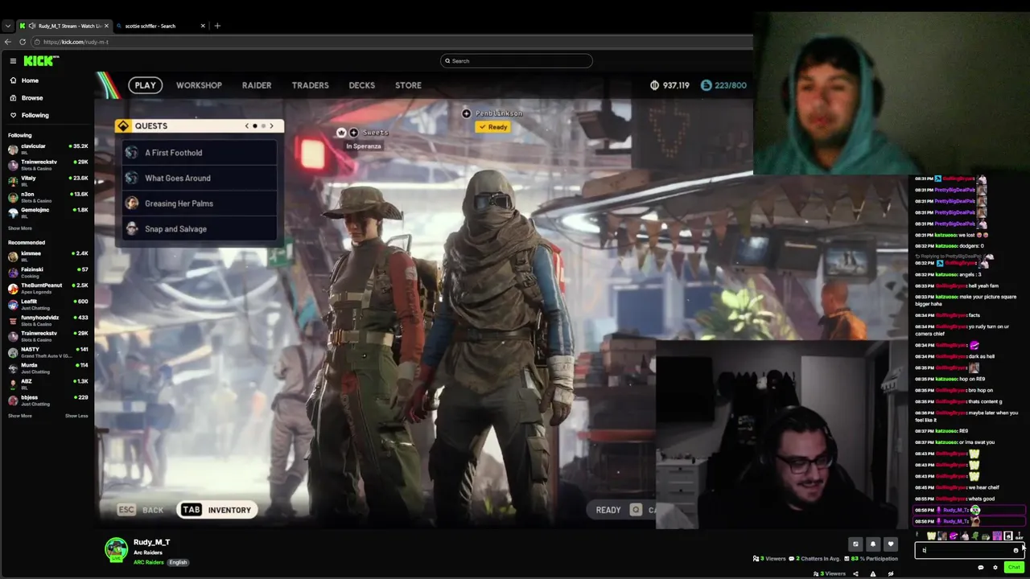The image size is (1030, 579).
Task: Toggle stream notifications bell icon
Action: 873,544
